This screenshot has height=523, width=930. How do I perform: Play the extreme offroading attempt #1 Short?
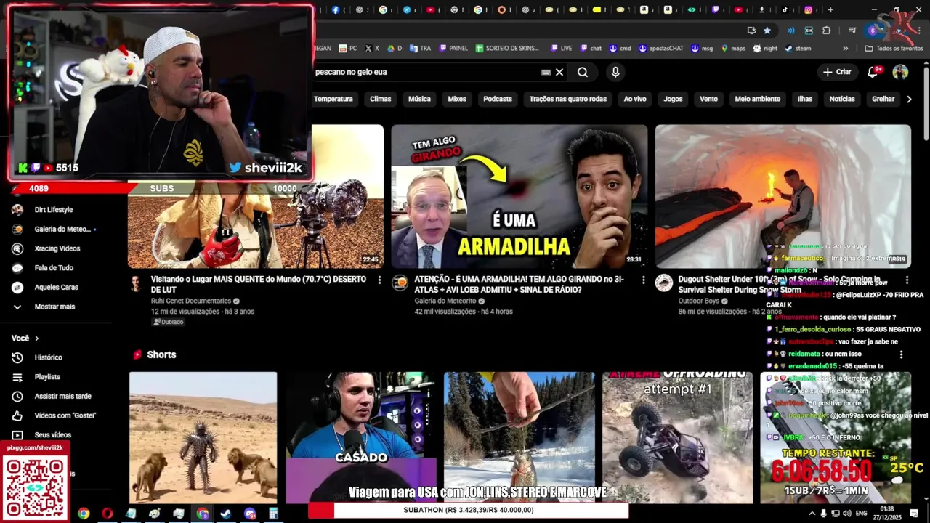[x=677, y=437]
